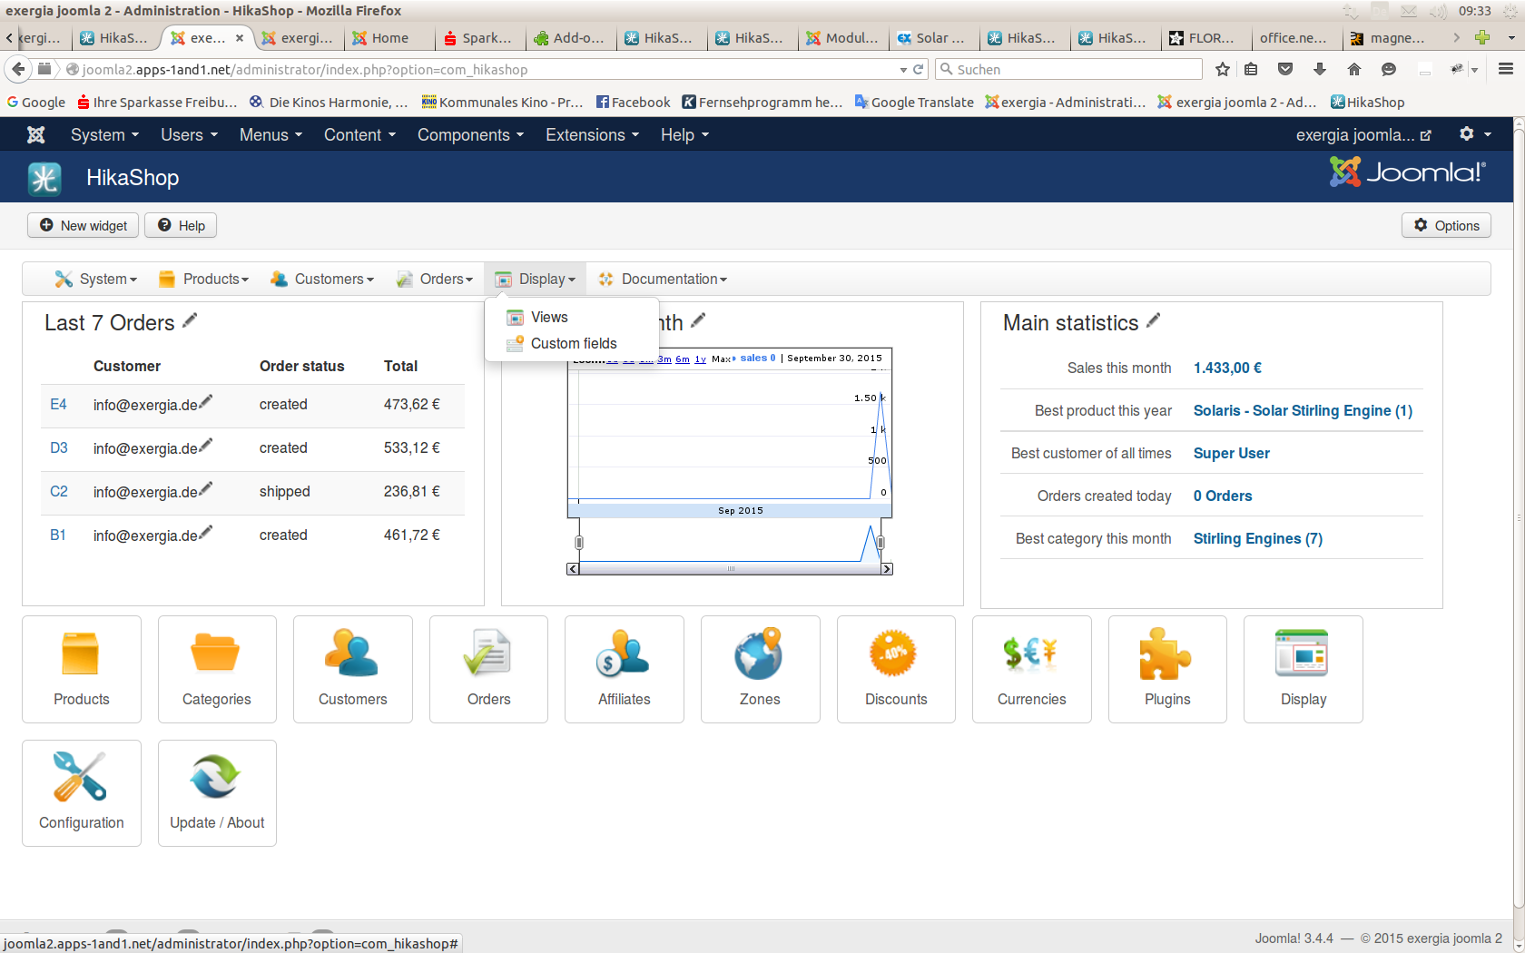
Task: Expand HikaShop Products menu
Action: point(203,280)
